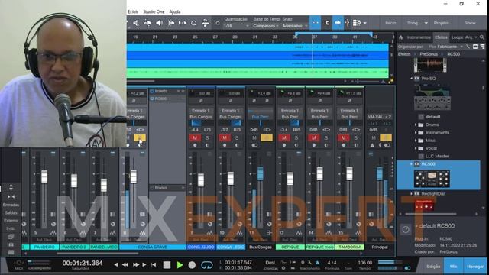Screen dimensions: 489x275
Task: Open the Adaptativo snap dropdown
Action: (x=295, y=26)
